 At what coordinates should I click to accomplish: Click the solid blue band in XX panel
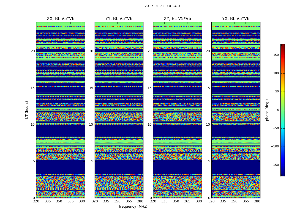(x=61, y=167)
